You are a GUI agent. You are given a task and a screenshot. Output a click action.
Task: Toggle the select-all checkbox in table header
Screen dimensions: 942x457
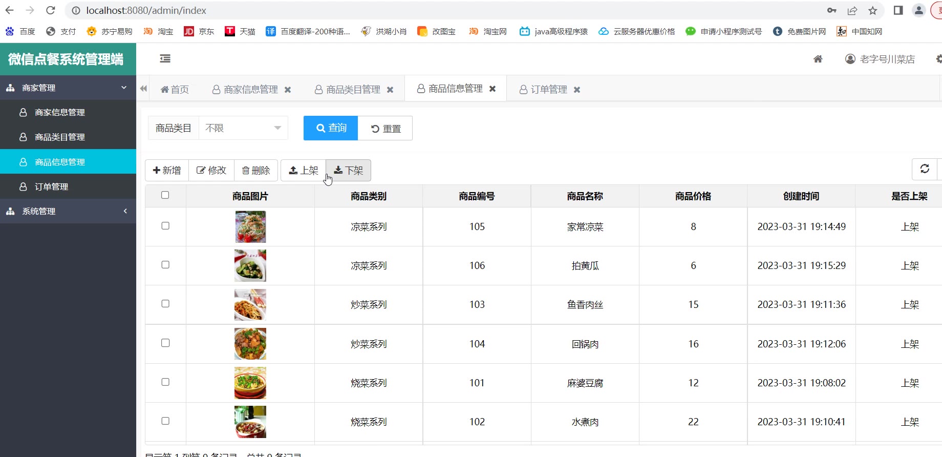[x=165, y=195]
